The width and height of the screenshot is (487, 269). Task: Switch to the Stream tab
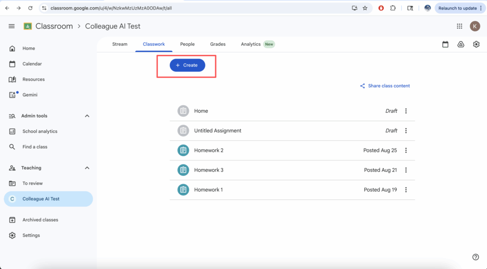coord(120,44)
